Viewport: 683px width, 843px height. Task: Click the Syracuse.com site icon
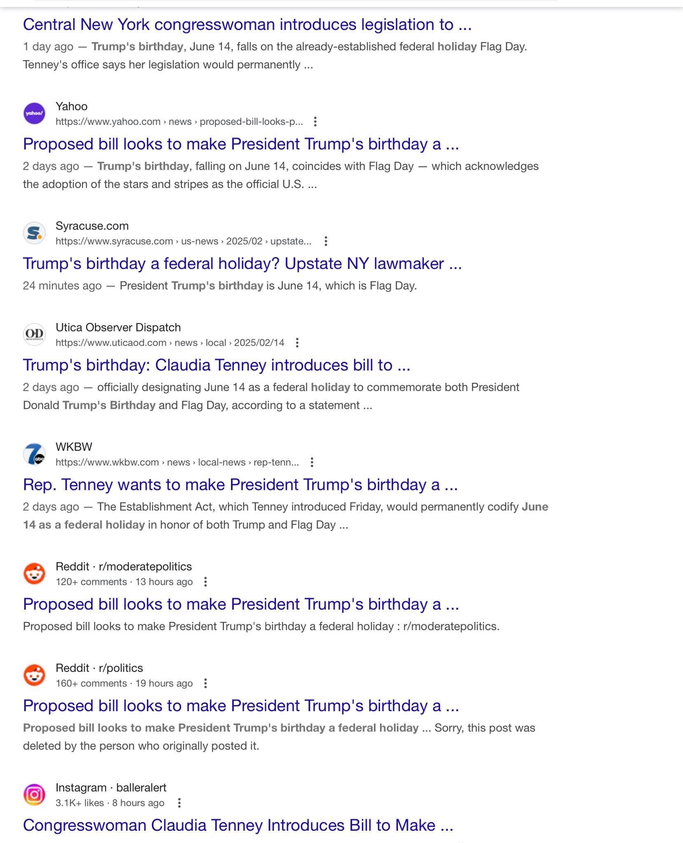coord(34,233)
